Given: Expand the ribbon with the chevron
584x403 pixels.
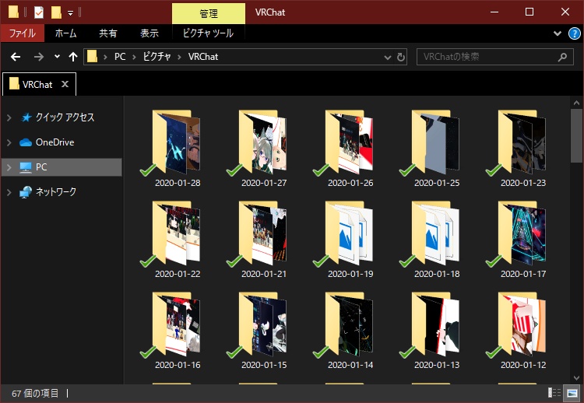Looking at the screenshot, I should click(x=558, y=33).
